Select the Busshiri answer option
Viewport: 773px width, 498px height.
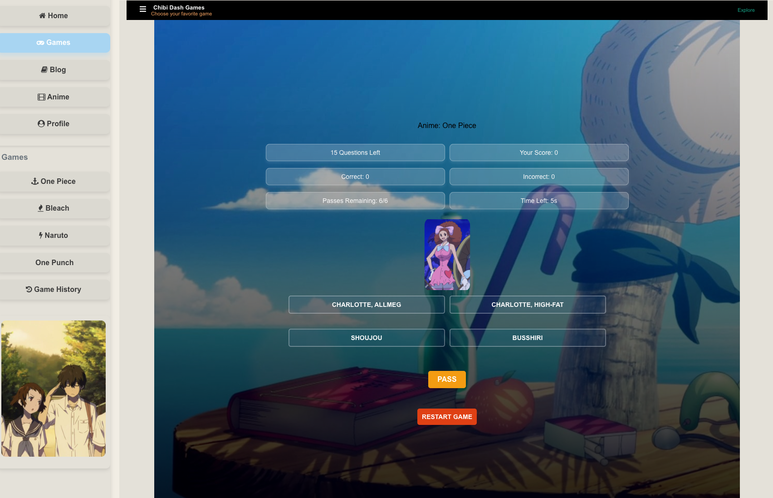(527, 338)
